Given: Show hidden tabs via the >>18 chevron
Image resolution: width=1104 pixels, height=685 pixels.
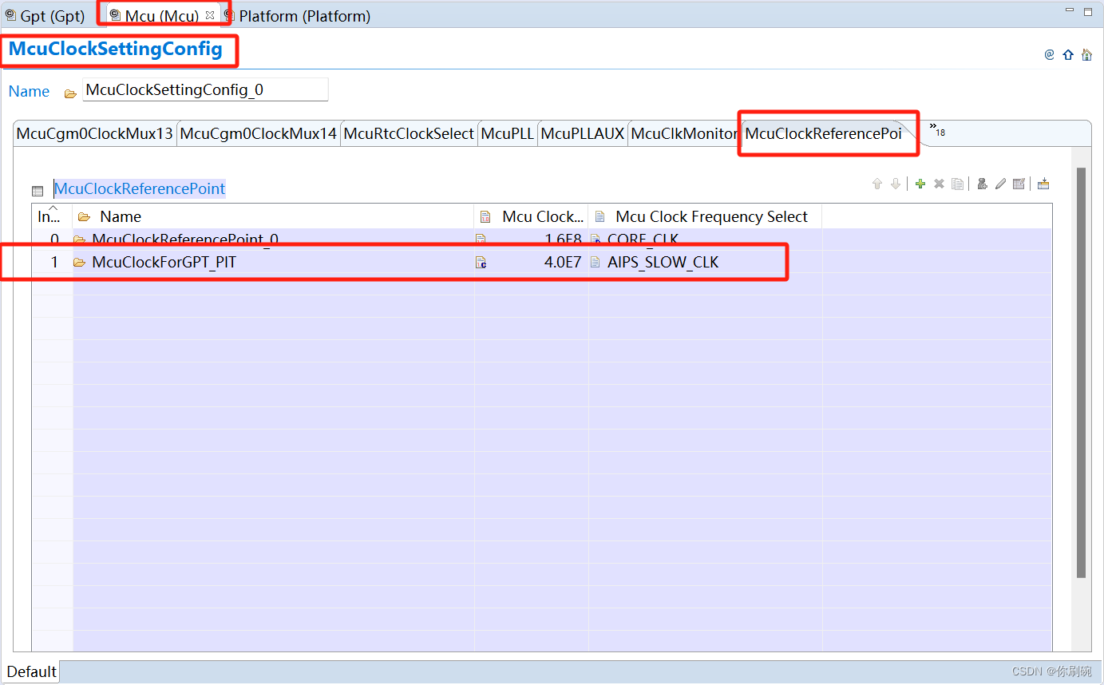Looking at the screenshot, I should coord(937,130).
